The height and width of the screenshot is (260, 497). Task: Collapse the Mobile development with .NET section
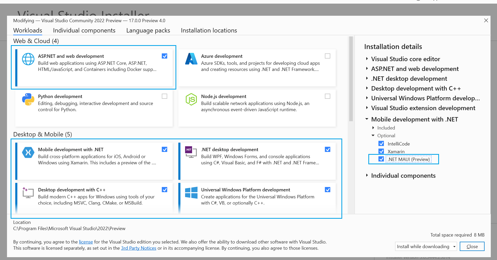pos(367,119)
